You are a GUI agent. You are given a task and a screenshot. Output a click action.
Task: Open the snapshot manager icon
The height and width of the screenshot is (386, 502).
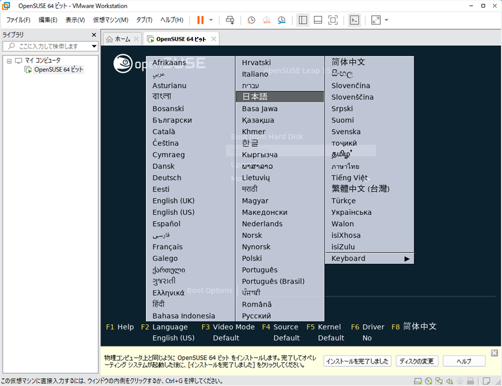coord(281,20)
